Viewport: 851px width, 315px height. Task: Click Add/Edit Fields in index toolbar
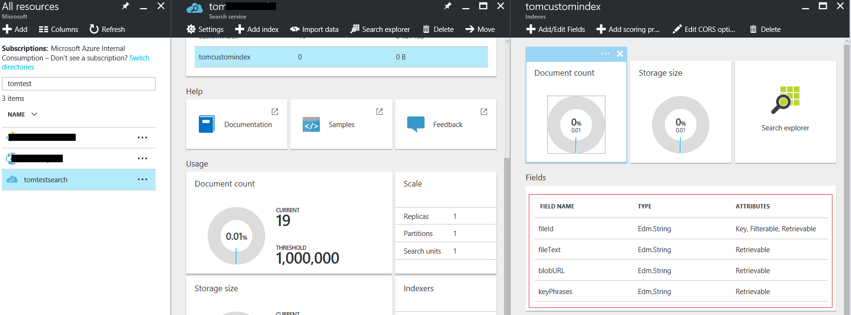pos(556,29)
